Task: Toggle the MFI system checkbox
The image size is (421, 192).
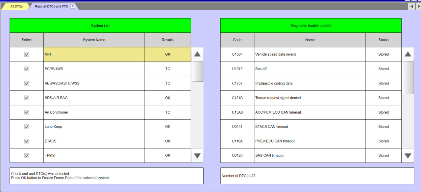Action: [x=27, y=54]
